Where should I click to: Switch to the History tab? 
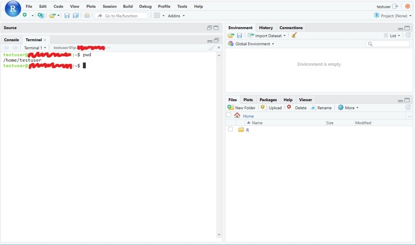pos(266,28)
